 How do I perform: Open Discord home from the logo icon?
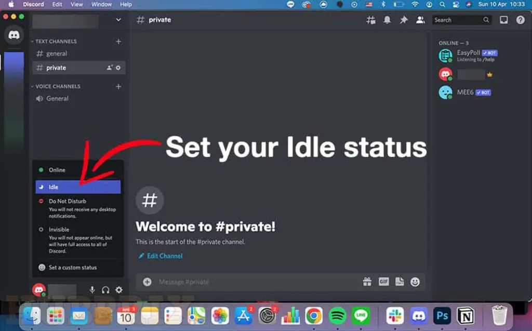coord(14,35)
